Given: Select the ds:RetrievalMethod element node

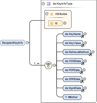Looking at the screenshot, I should [77, 52].
